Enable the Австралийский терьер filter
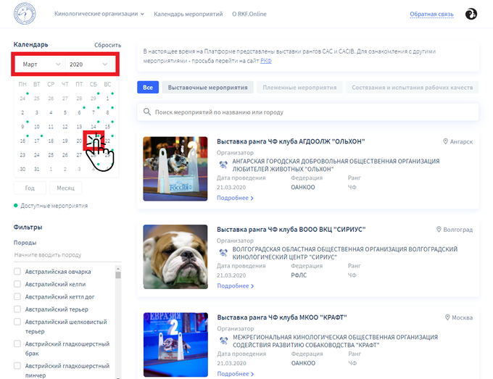The height and width of the screenshot is (379, 493). (17, 309)
